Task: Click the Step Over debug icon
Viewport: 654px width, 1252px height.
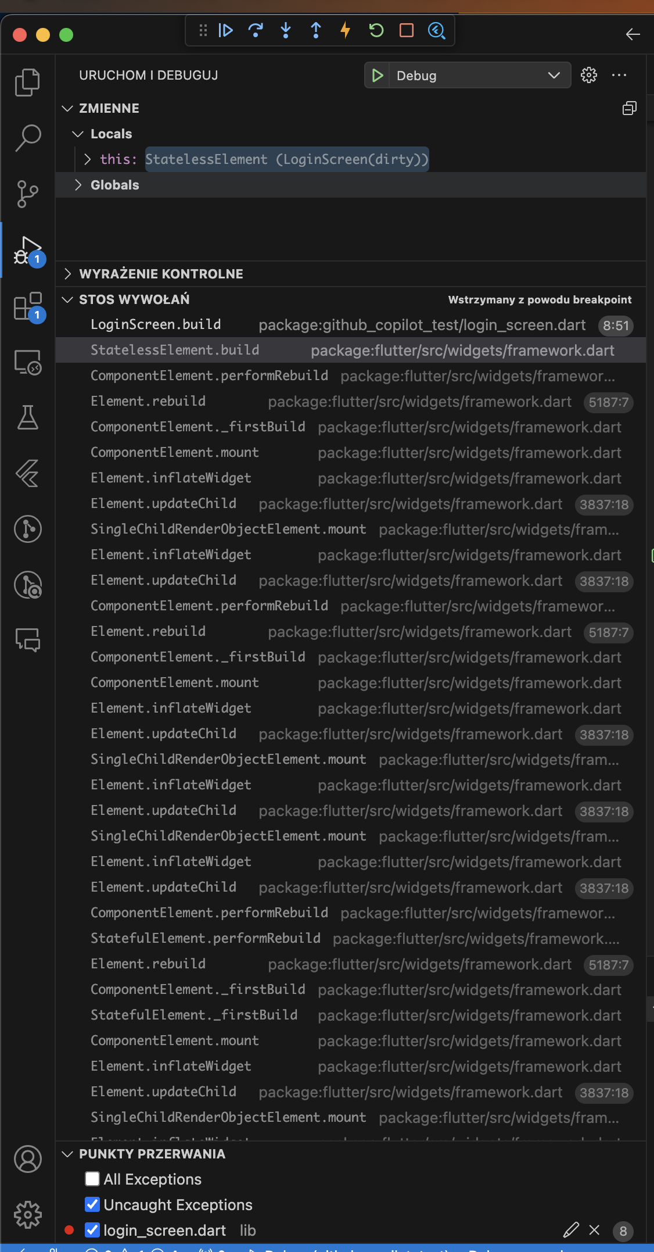Action: click(256, 30)
